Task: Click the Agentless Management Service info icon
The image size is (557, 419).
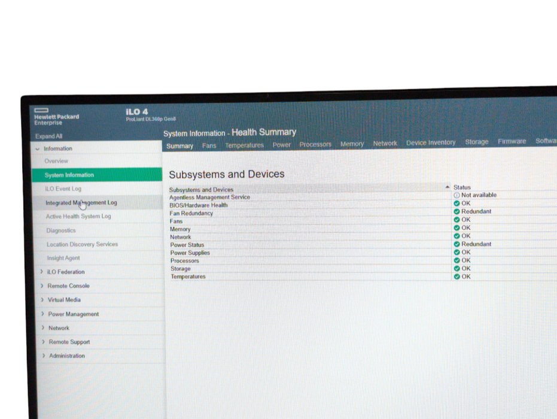Action: tap(457, 195)
